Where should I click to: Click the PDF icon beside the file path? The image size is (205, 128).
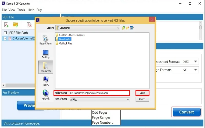(x=10, y=38)
